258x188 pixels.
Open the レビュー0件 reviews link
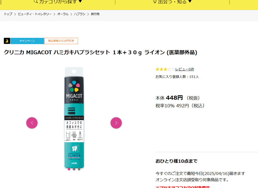tap(185, 69)
